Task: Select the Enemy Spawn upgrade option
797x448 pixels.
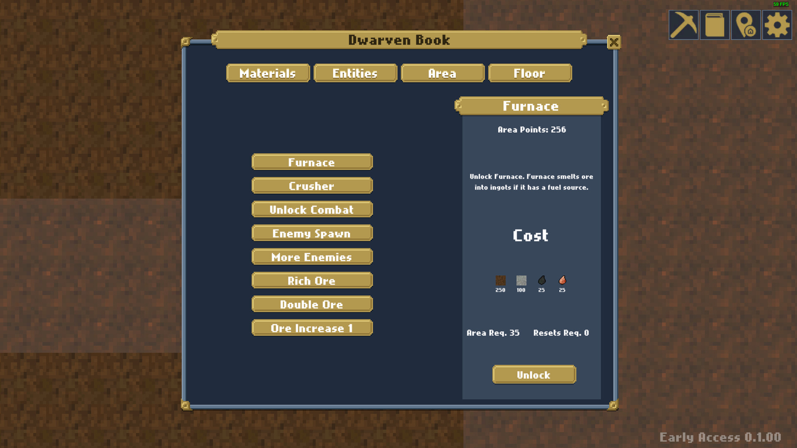Action: [311, 233]
